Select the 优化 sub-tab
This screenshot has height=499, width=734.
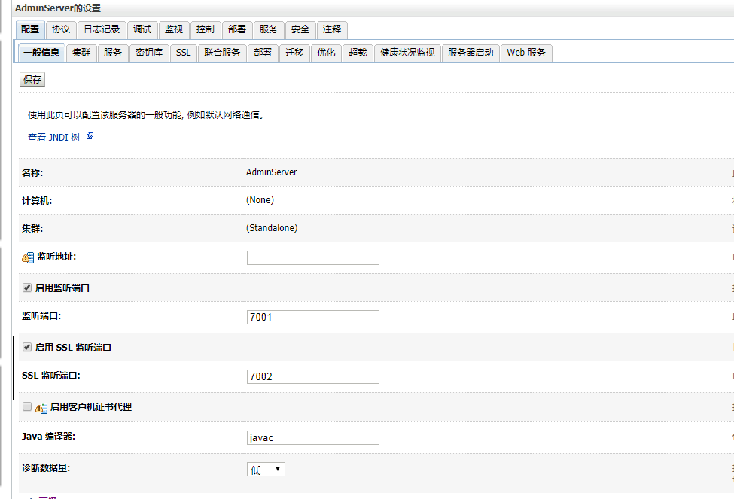[326, 53]
